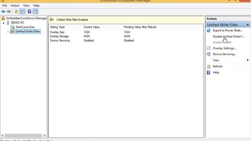This screenshot has width=251, height=141.
Task: Open Overlay Settings action
Action: pos(224,48)
